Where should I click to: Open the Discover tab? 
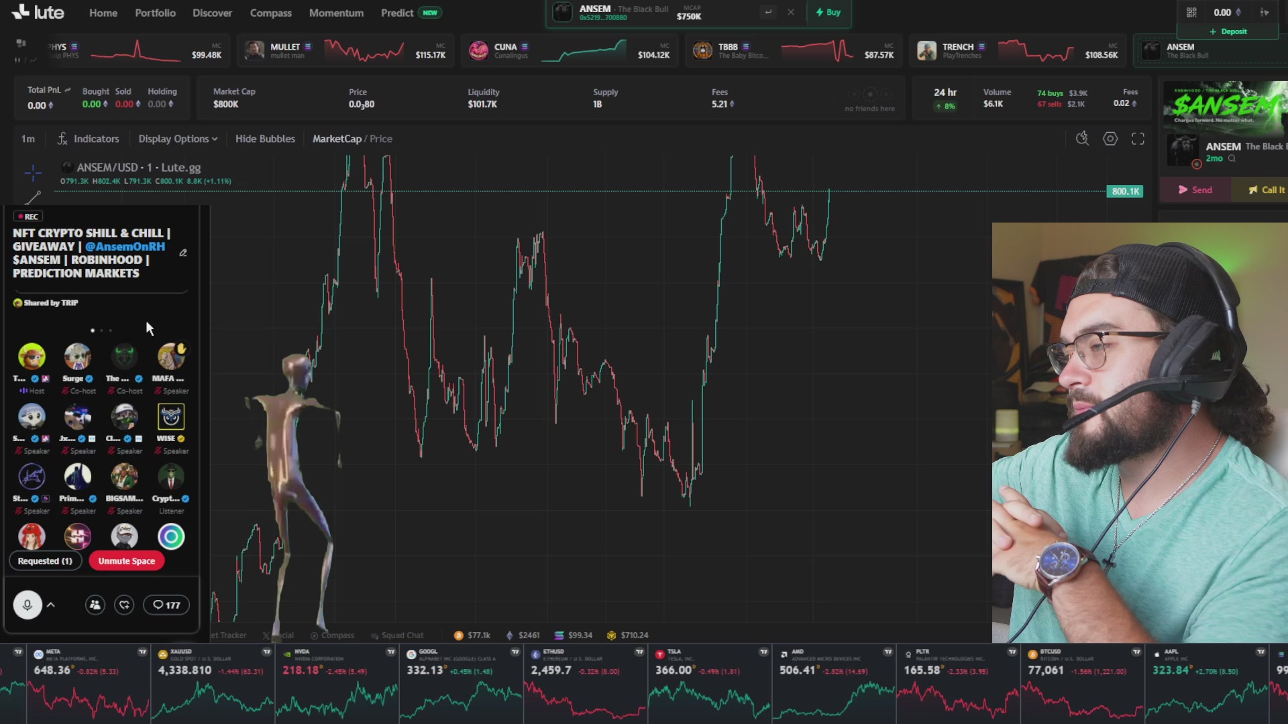point(212,13)
